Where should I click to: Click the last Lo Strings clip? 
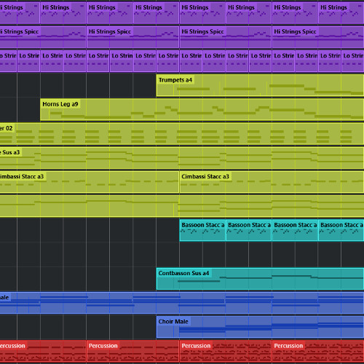(x=352, y=61)
